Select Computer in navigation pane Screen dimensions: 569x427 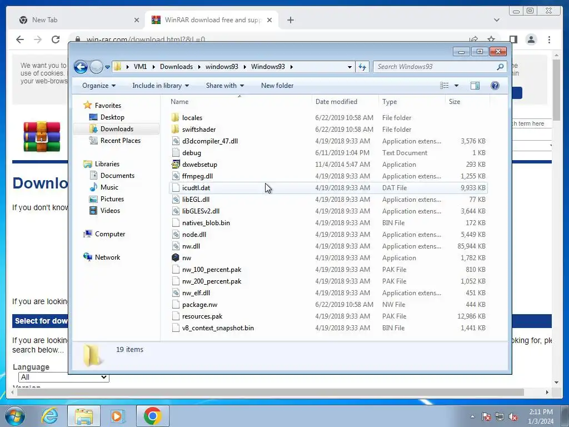coord(110,234)
